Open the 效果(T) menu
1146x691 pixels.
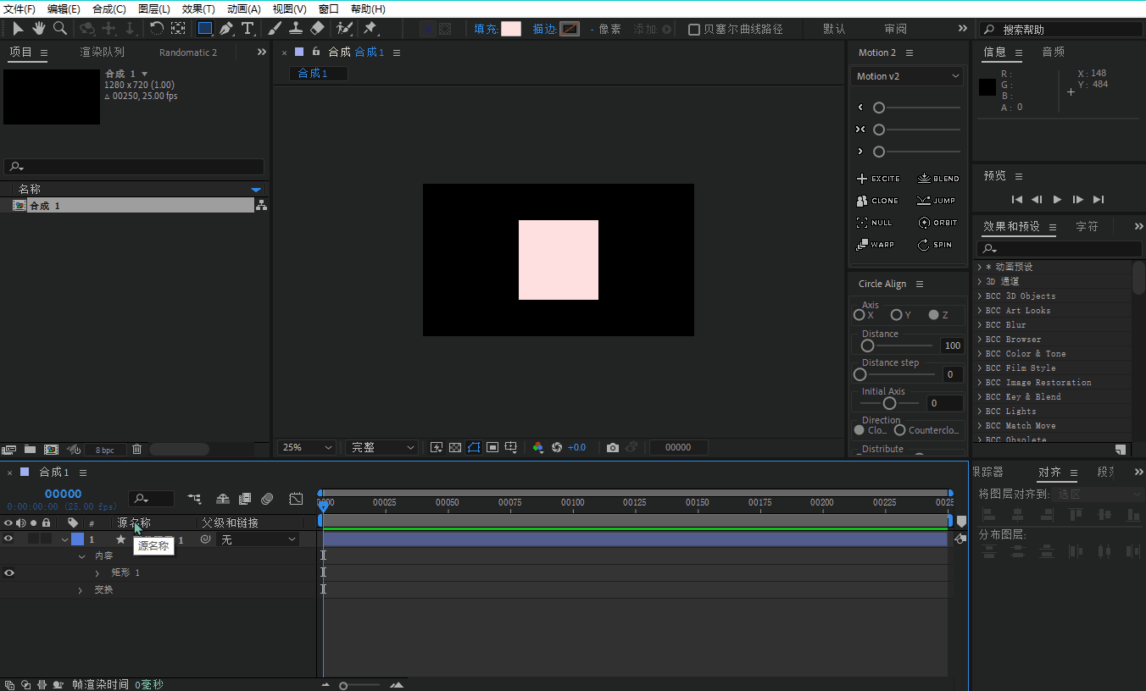coord(199,9)
